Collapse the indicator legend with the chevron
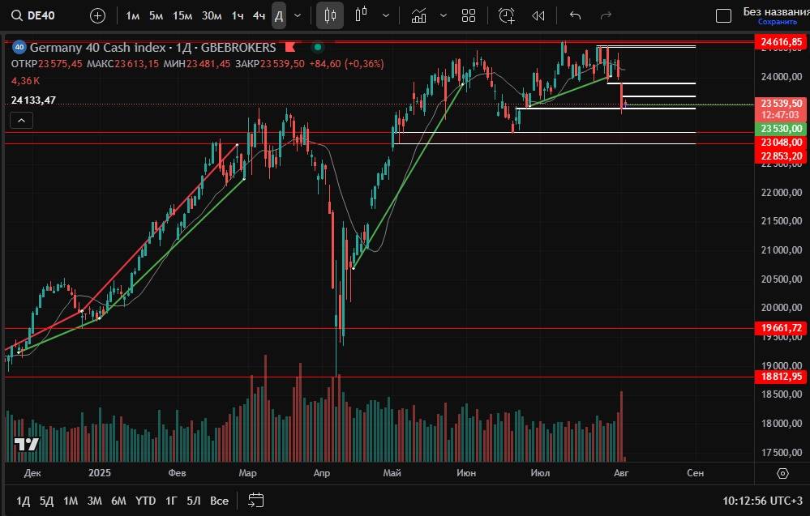Viewport: 810px width, 516px height. click(x=21, y=121)
